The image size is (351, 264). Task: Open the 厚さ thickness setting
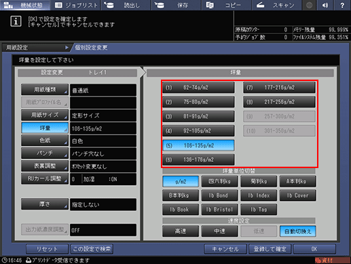coord(45,204)
